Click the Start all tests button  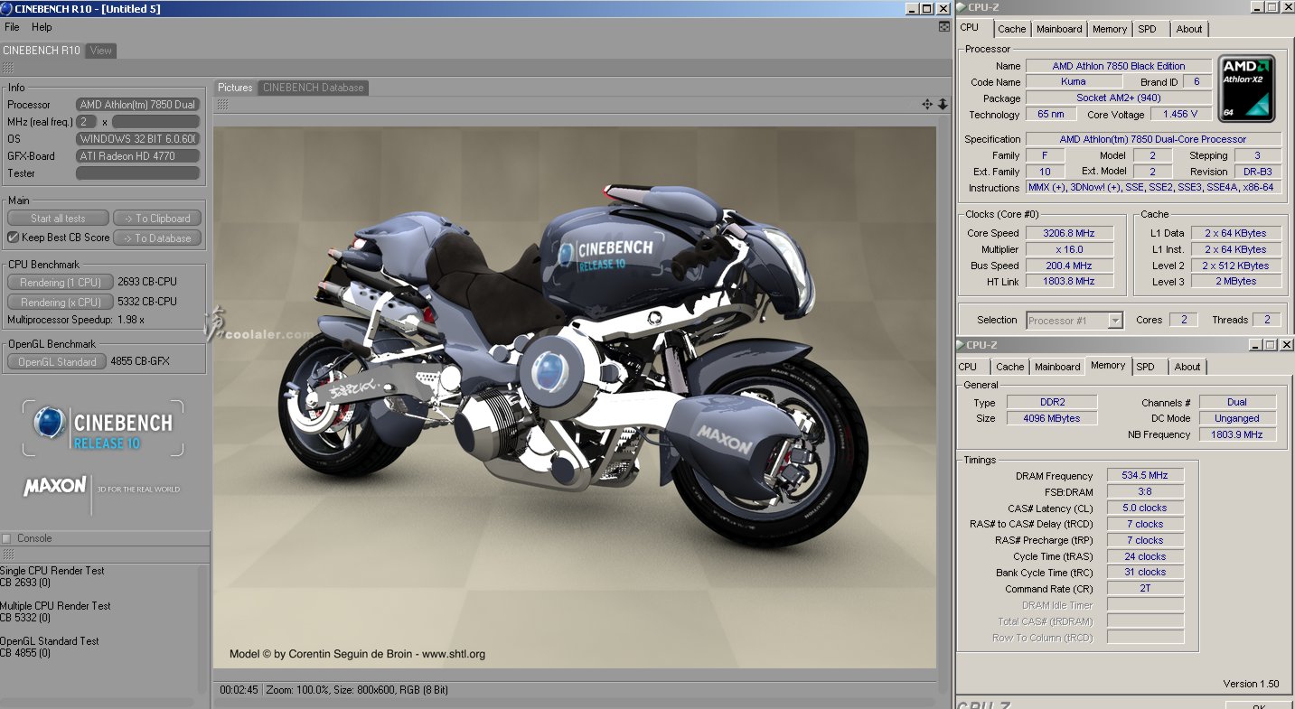coord(58,218)
